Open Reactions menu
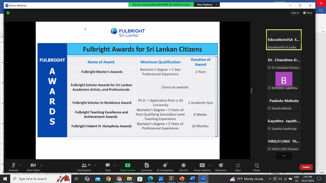The height and width of the screenshot is (183, 326). 221,167
